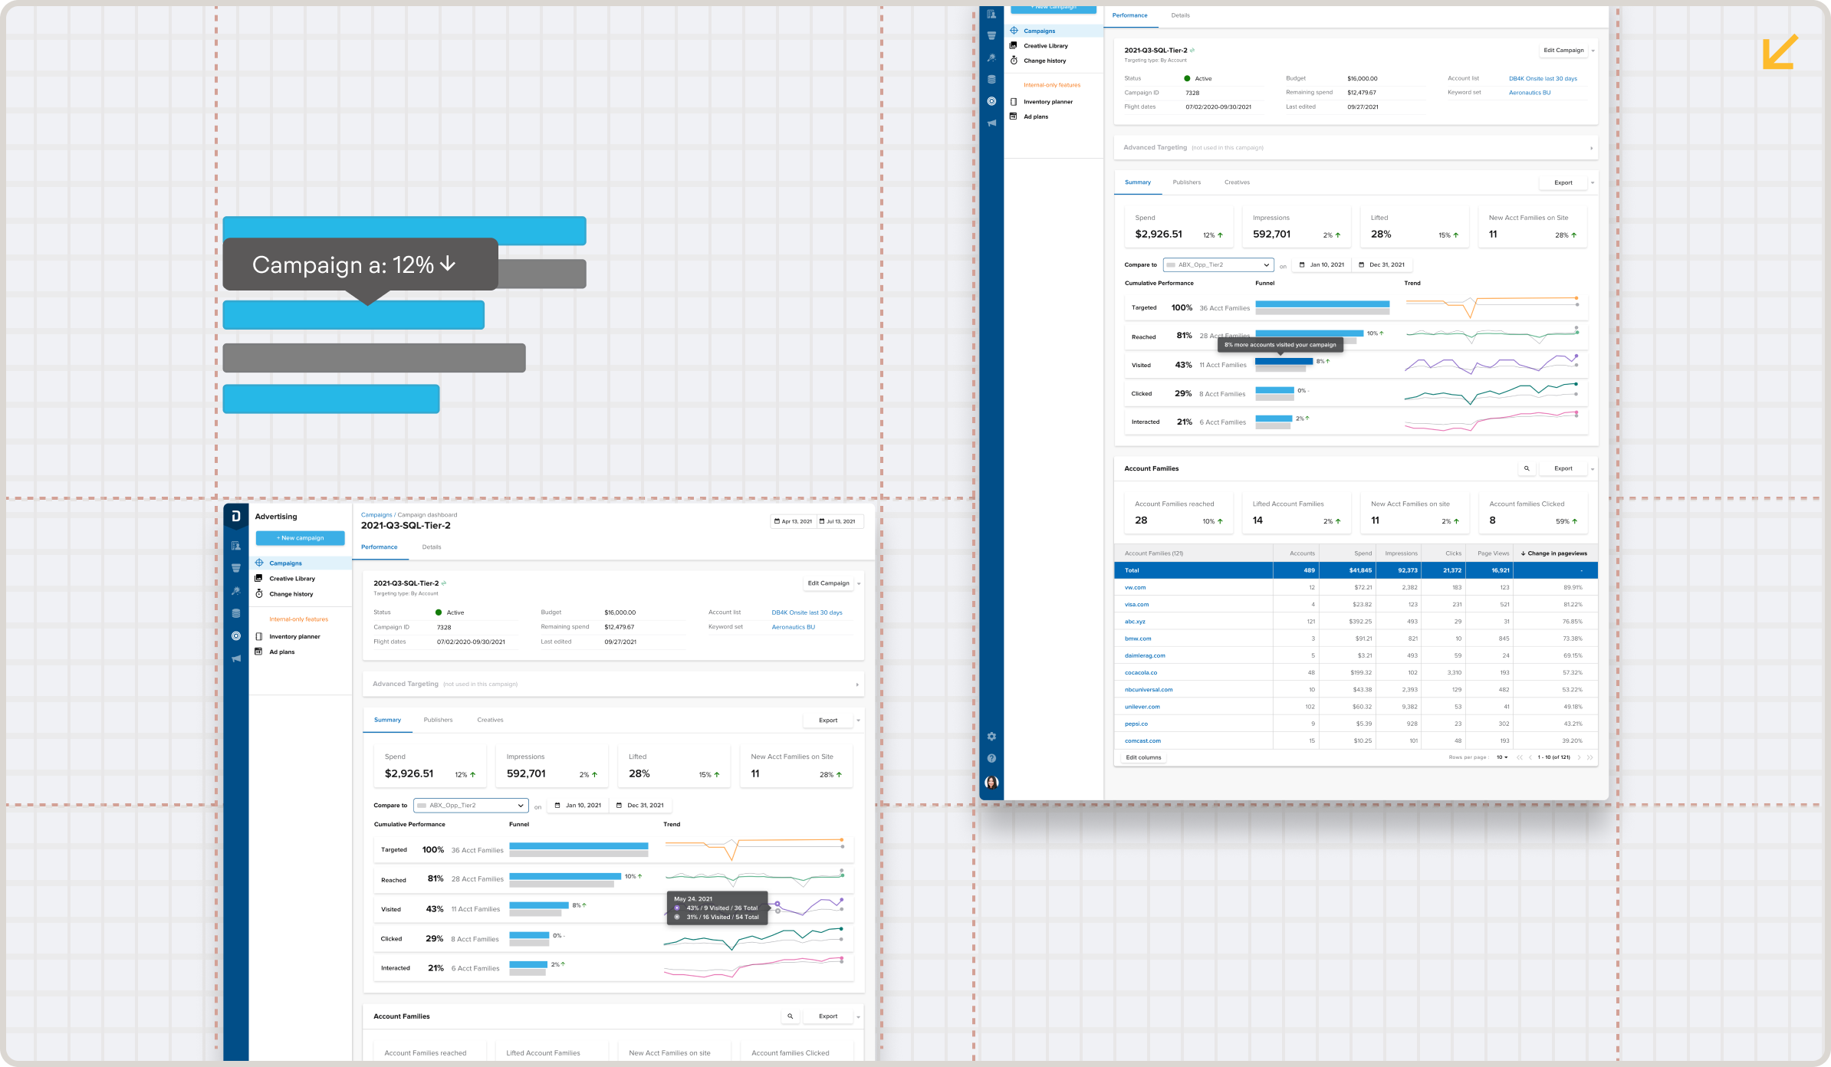Image resolution: width=1831 pixels, height=1067 pixels.
Task: Click the Campaigns breadcrumb link
Action: click(x=376, y=515)
